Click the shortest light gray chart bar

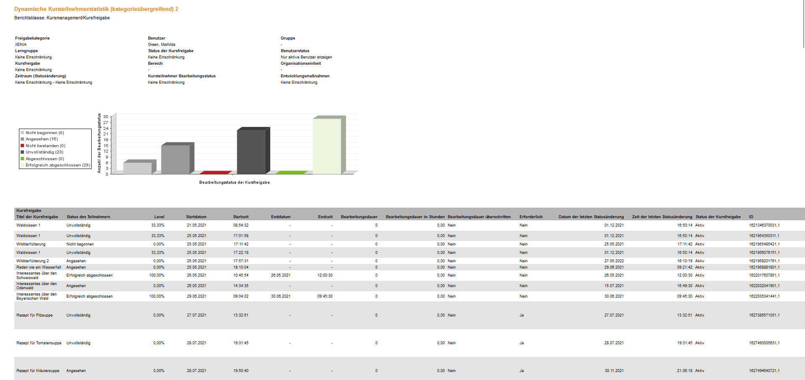click(x=137, y=168)
